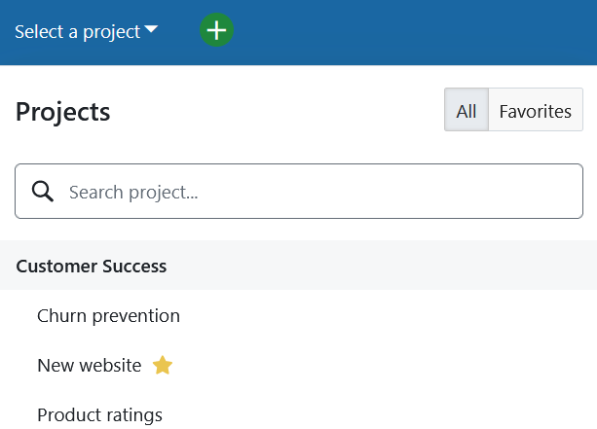Open the Select a project dropdown
Screen dimensions: 597x429
(x=86, y=31)
